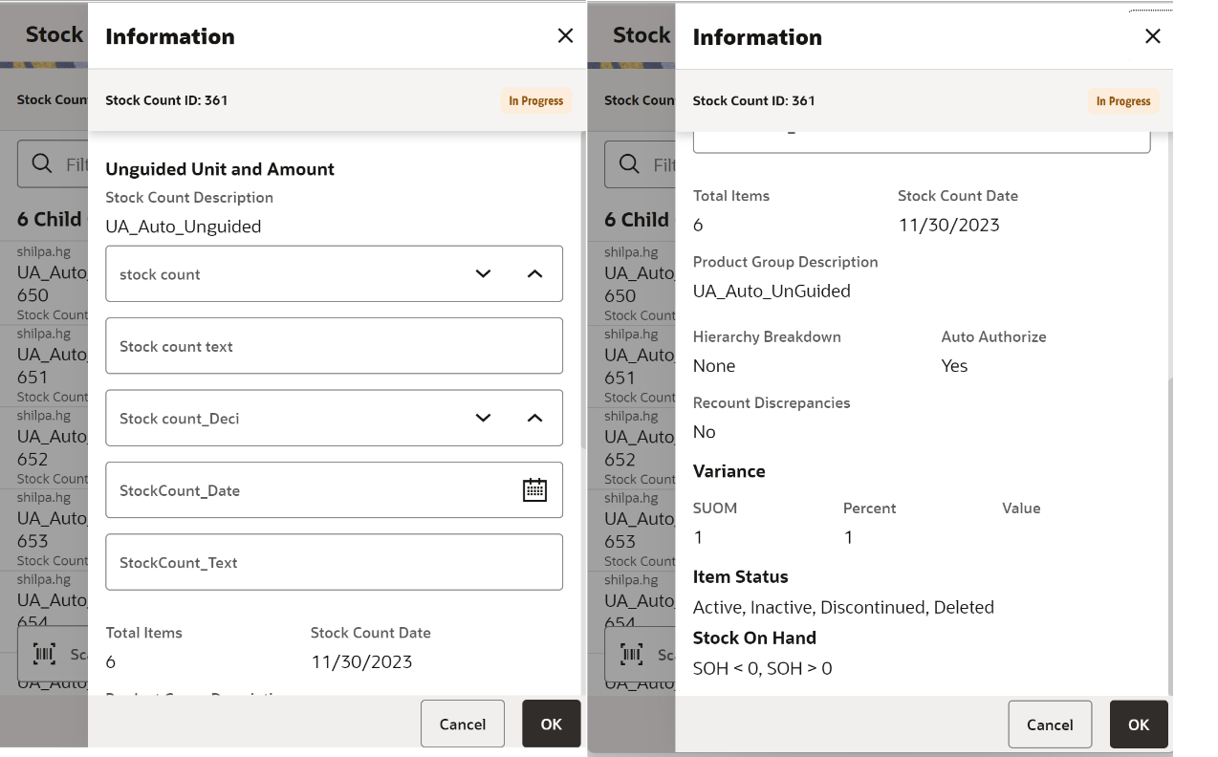Viewport: 1218px width, 757px height.
Task: Collapse the stock count field up arrow
Action: click(534, 274)
